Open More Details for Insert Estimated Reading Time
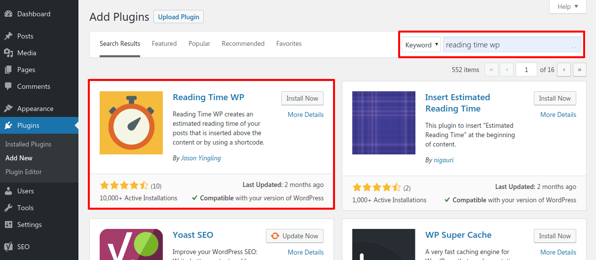 [559, 114]
